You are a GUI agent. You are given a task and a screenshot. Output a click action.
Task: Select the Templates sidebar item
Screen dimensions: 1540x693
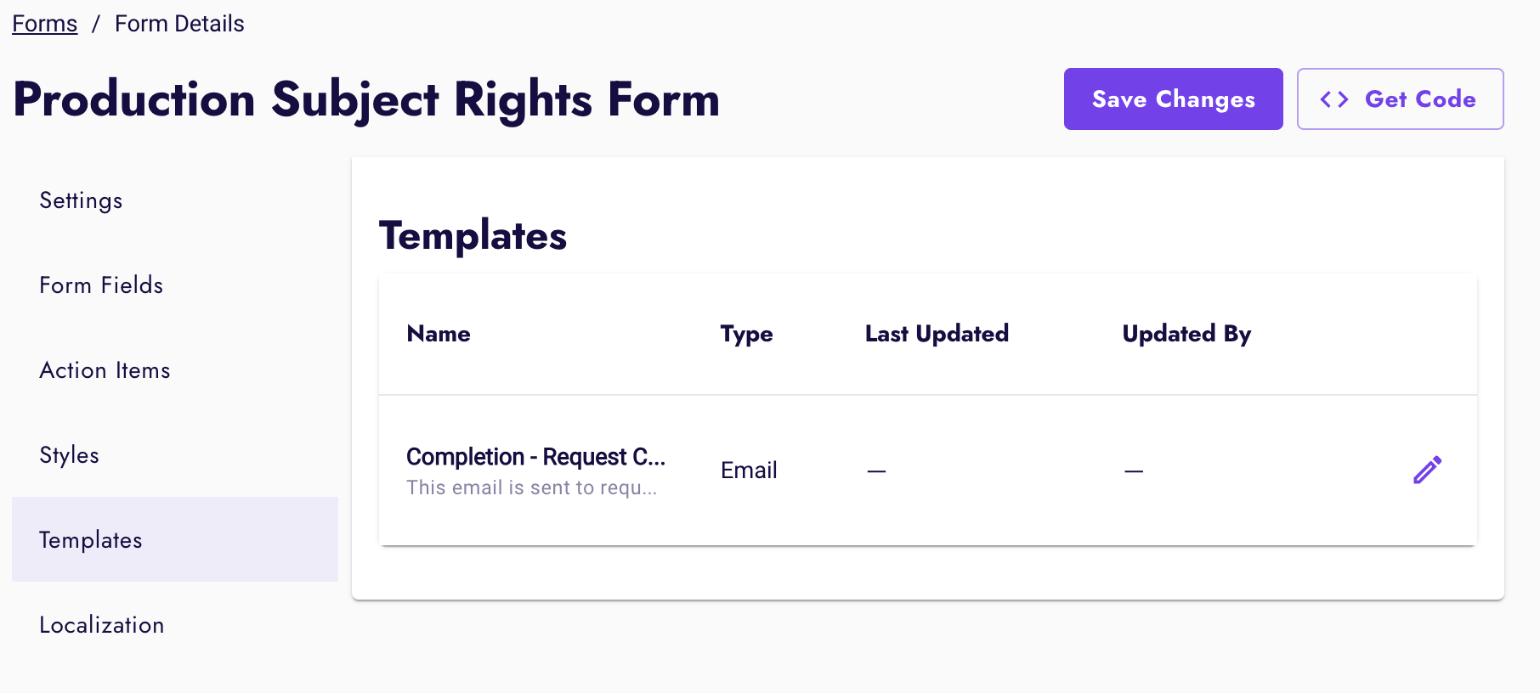pyautogui.click(x=91, y=540)
